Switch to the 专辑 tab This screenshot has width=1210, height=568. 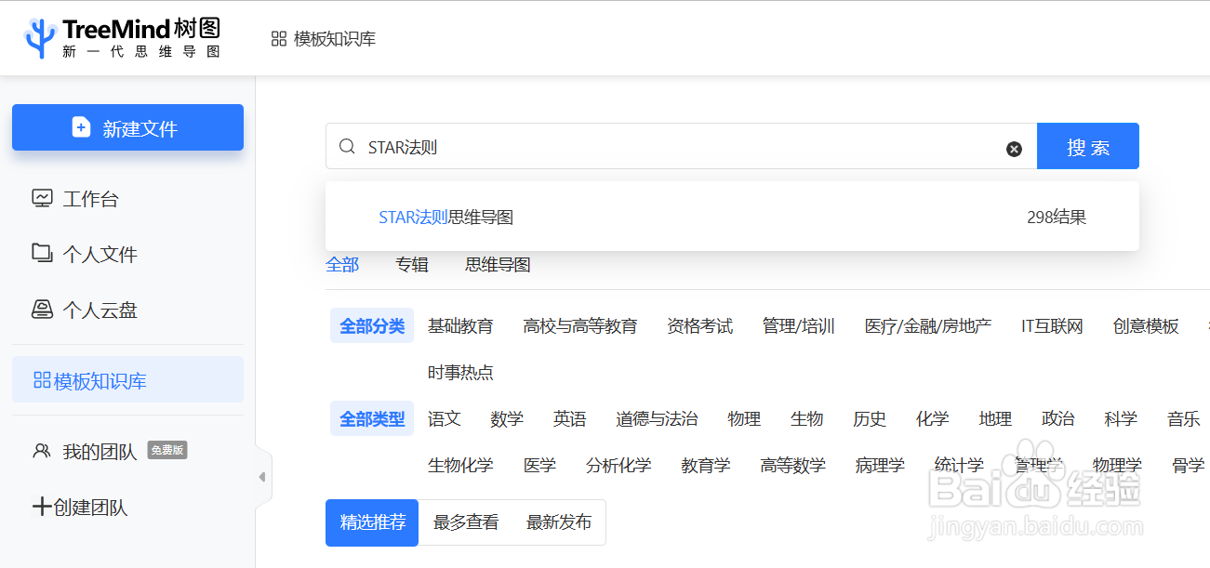coord(412,265)
